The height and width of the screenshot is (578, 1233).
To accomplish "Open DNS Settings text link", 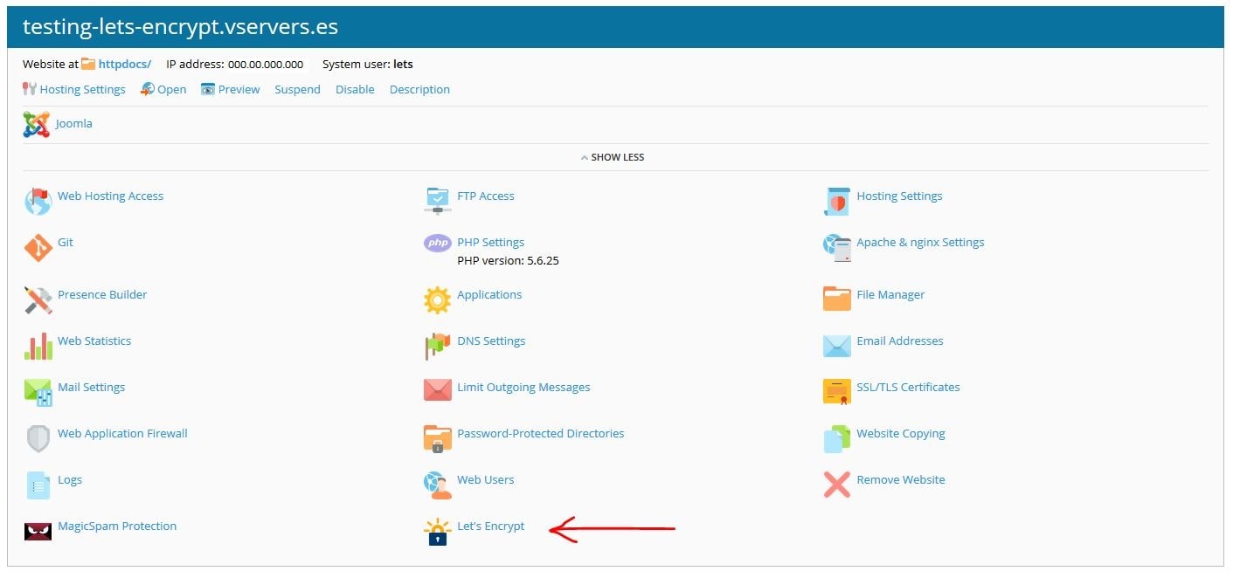I will click(x=491, y=341).
